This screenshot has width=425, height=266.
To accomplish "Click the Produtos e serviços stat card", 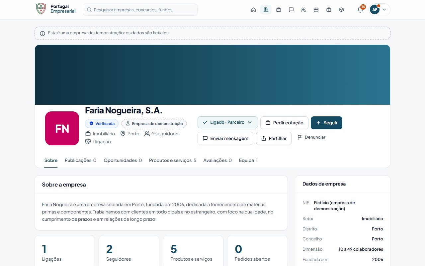I will (193, 251).
